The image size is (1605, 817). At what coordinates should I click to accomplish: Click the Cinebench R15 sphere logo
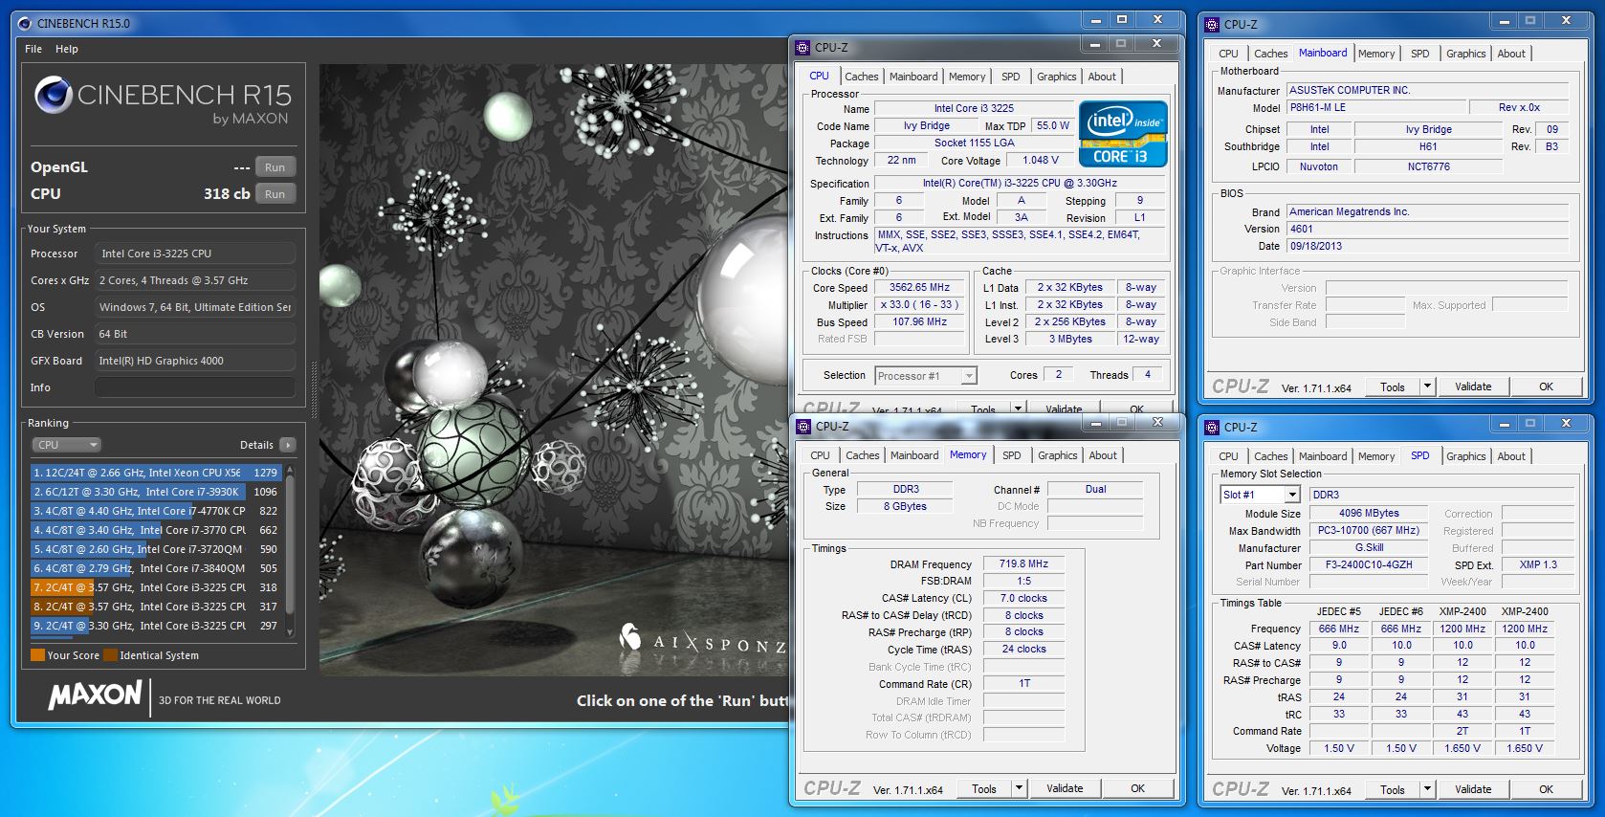(x=54, y=95)
